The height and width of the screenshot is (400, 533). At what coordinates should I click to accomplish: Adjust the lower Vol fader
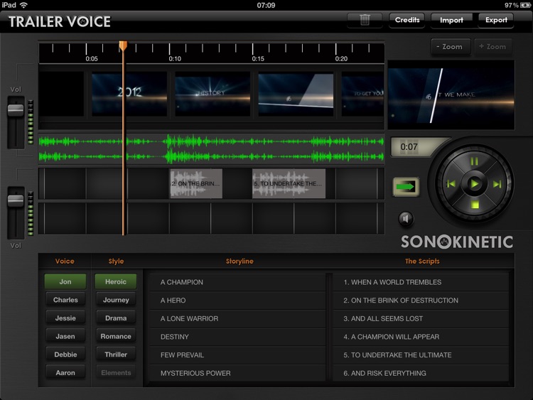coord(16,200)
